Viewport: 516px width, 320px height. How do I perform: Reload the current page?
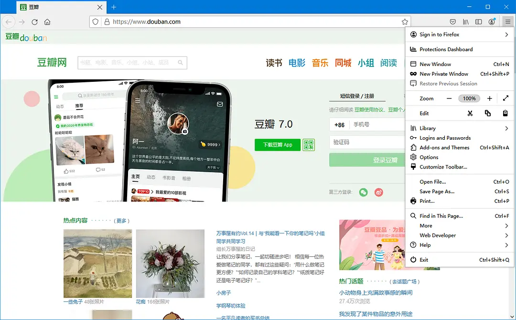pos(34,22)
